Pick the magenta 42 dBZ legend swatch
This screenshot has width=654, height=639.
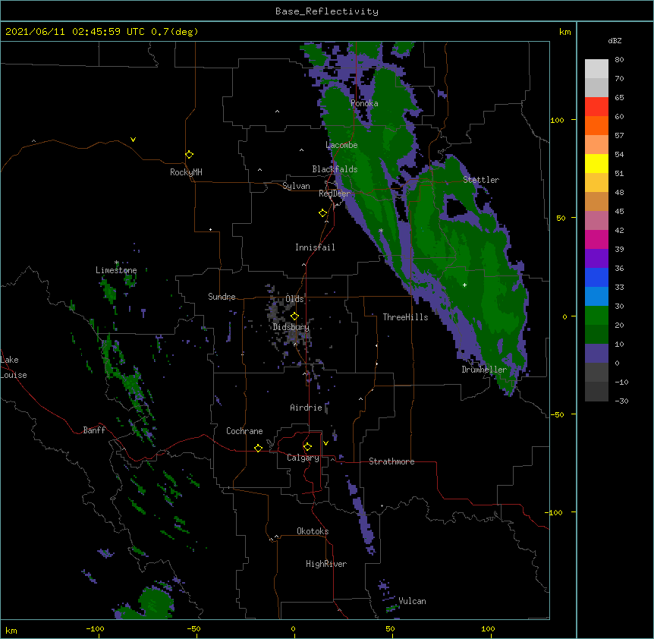[x=596, y=239]
